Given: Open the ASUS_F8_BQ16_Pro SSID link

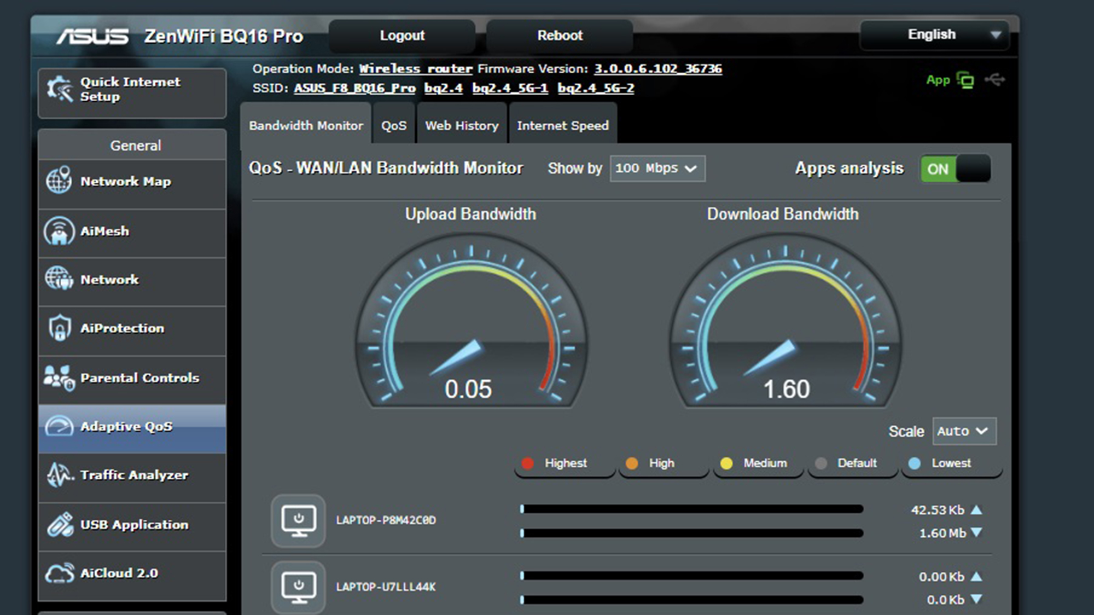Looking at the screenshot, I should [x=354, y=88].
